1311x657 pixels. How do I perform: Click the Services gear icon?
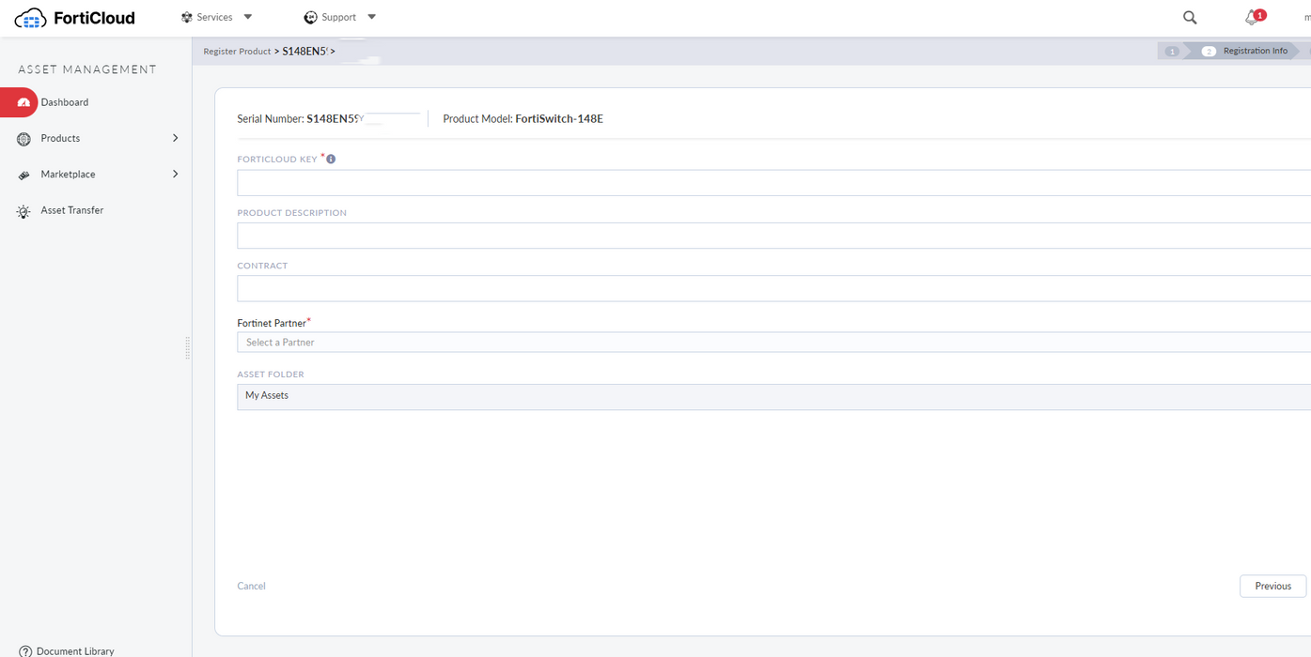click(186, 17)
